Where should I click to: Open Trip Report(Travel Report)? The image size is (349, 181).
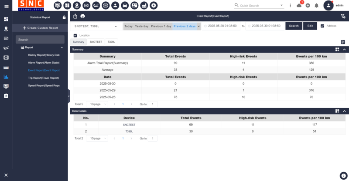pyautogui.click(x=43, y=78)
